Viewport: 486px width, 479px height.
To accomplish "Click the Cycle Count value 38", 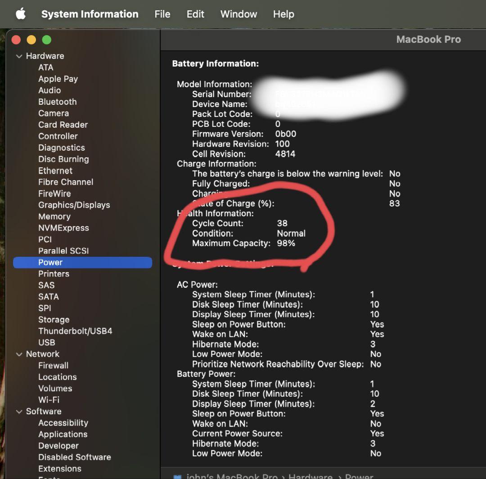I will (282, 224).
